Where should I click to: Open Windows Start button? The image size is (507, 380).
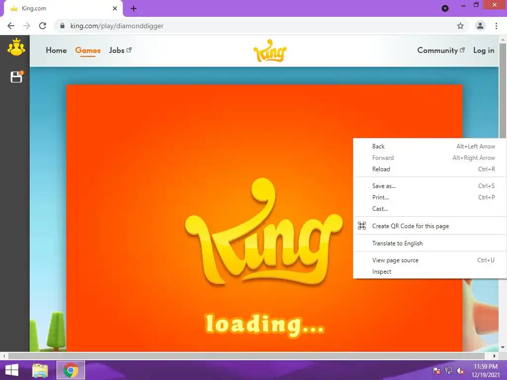(12, 370)
